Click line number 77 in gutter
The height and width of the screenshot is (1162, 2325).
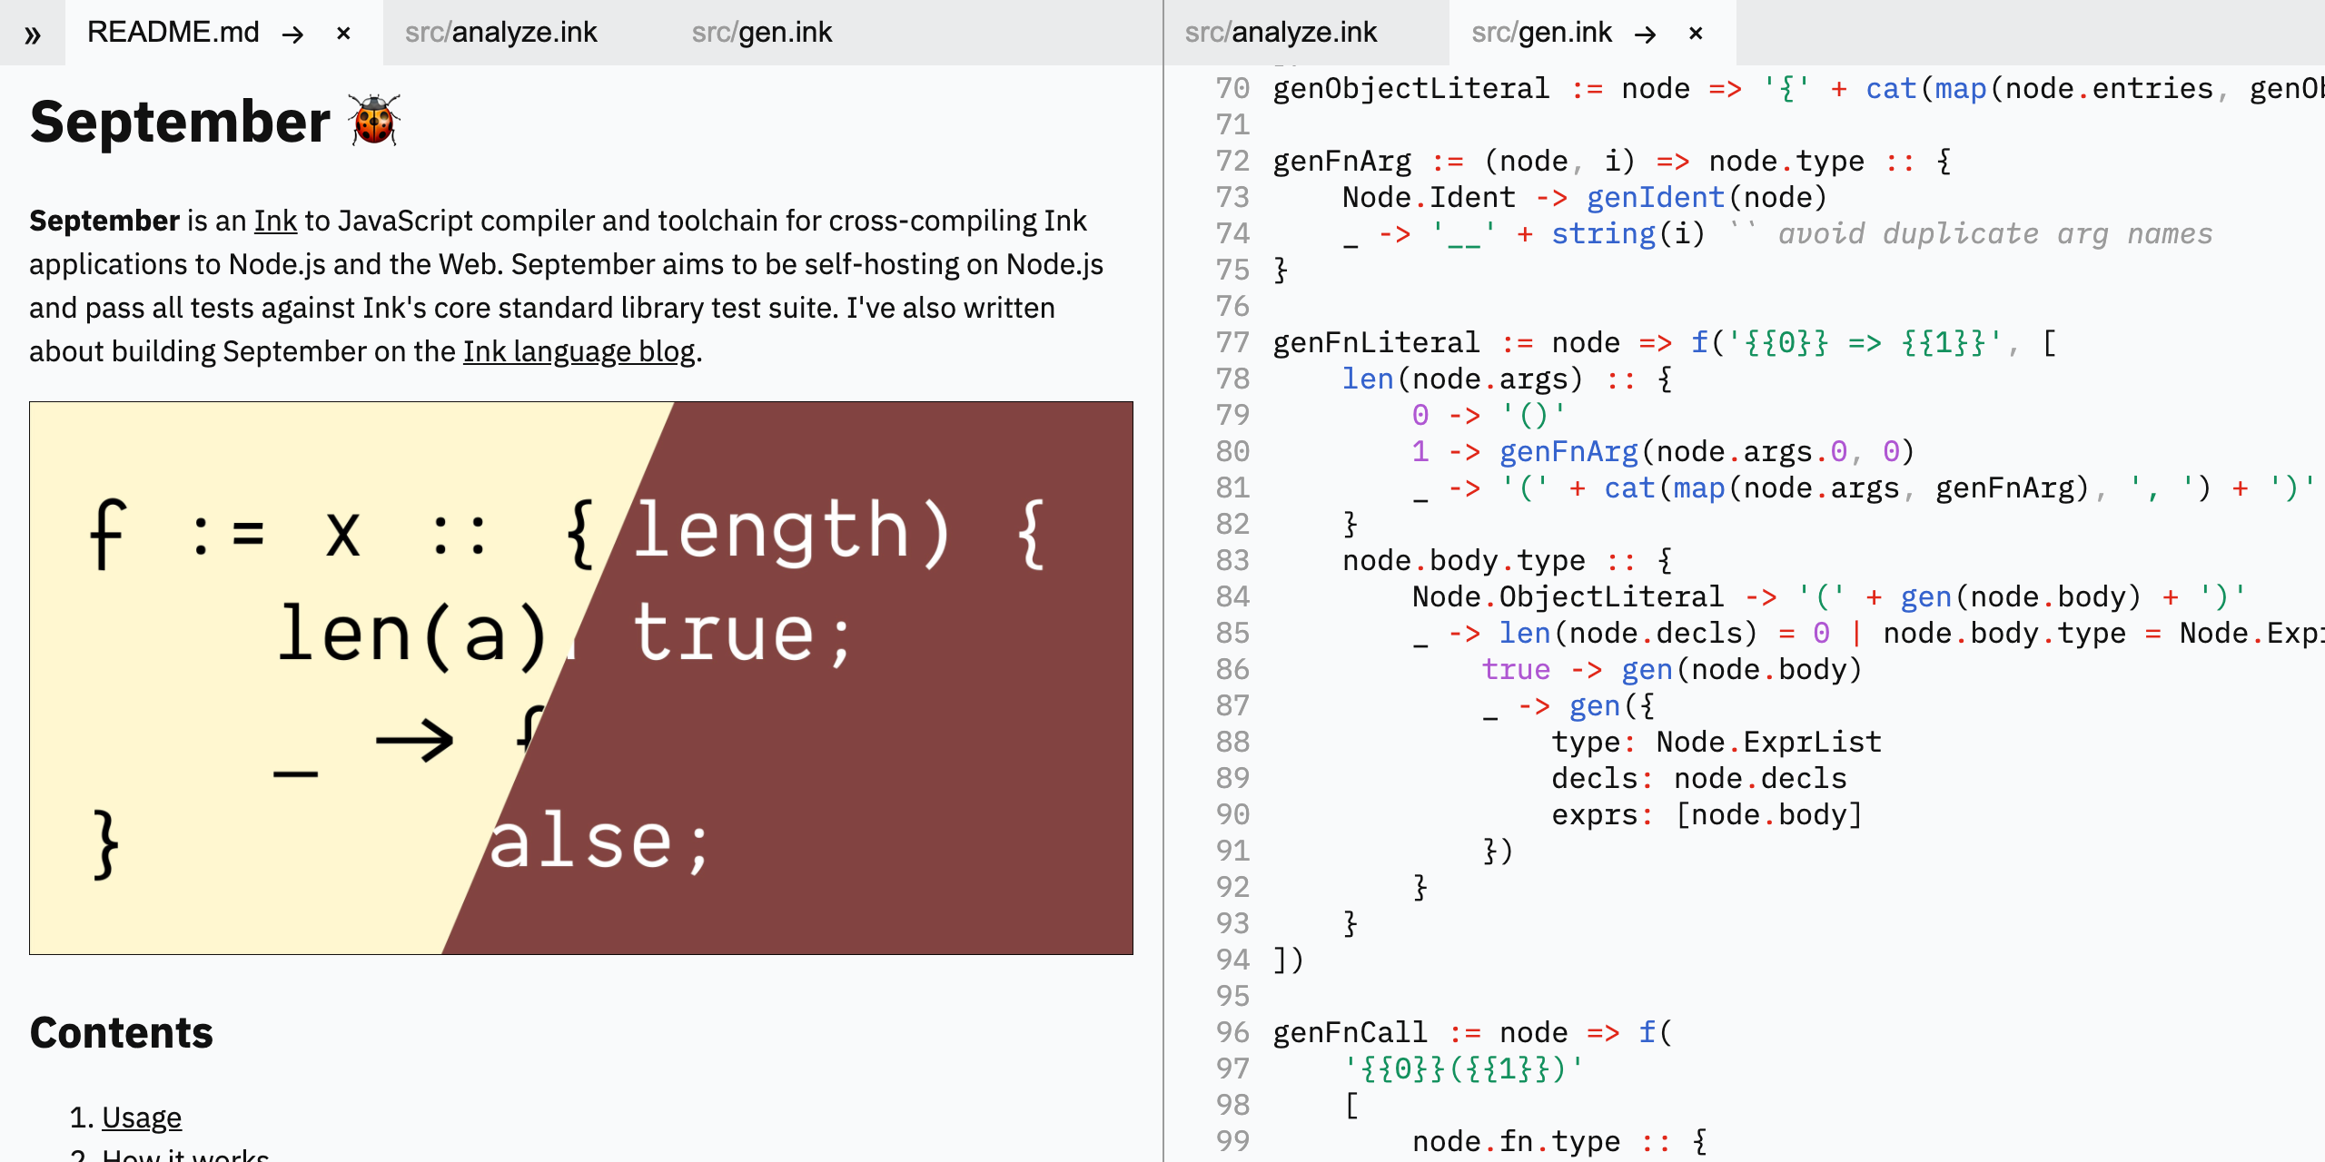coord(1232,343)
